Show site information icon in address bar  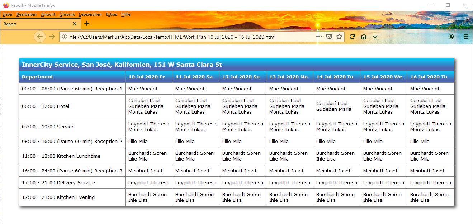point(65,37)
